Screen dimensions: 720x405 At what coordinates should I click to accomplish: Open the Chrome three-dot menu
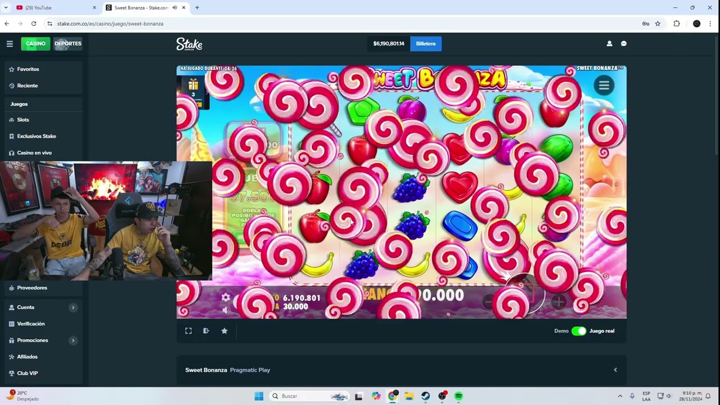pos(711,24)
